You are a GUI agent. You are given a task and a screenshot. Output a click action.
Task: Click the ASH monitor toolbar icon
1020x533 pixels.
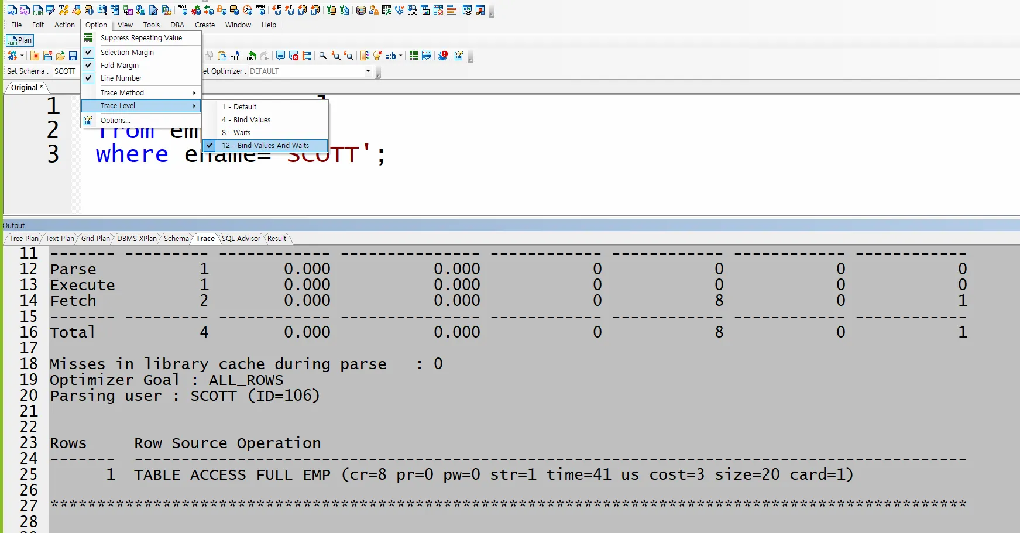260,10
